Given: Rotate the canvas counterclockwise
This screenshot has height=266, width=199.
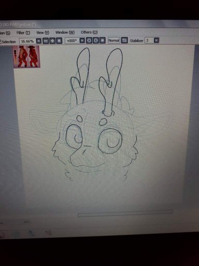Looking at the screenshot, I should click(x=89, y=41).
